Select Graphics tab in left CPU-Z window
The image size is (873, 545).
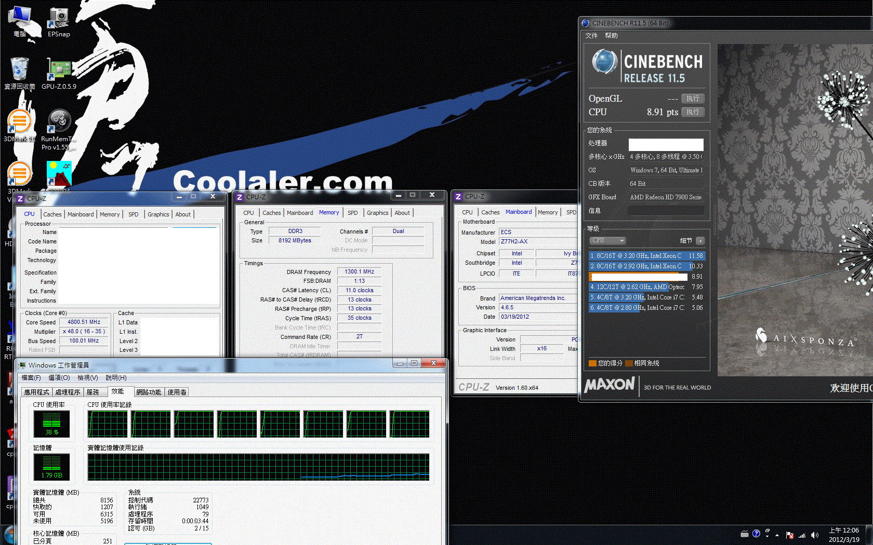tap(158, 214)
